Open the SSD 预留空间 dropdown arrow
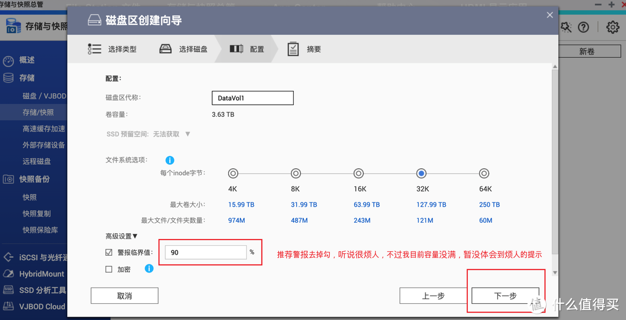Viewport: 626px width, 320px height. tap(187, 134)
